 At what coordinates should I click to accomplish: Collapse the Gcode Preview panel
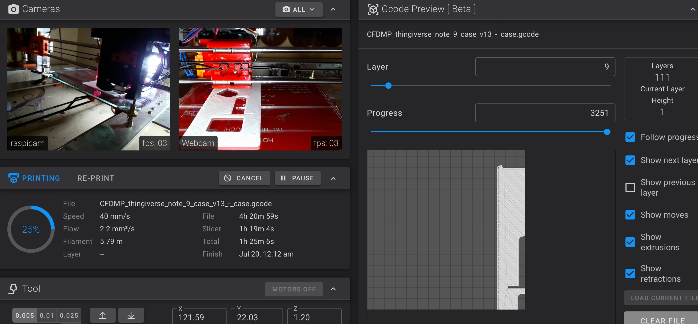tap(692, 9)
